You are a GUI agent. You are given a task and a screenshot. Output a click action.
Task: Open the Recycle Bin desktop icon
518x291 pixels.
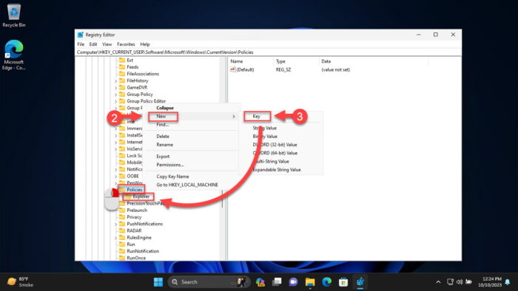click(13, 16)
